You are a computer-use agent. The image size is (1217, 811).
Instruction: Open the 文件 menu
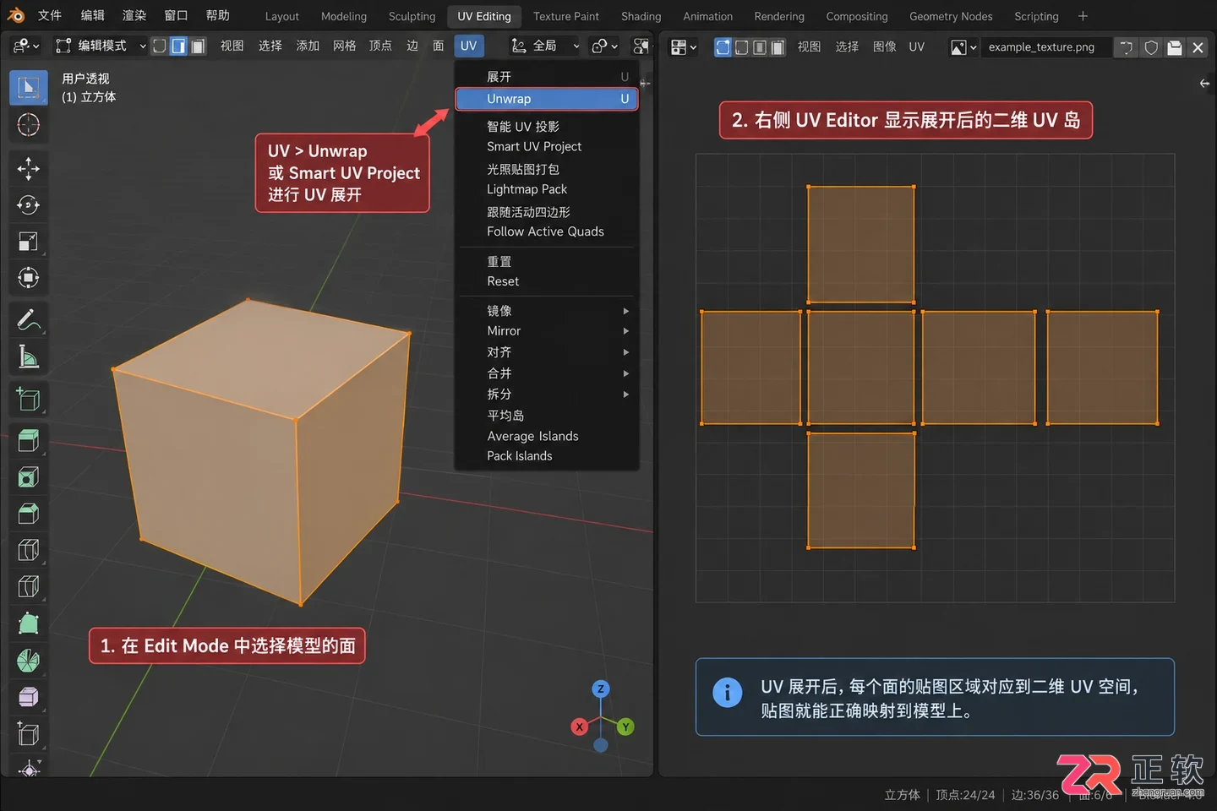pos(50,15)
